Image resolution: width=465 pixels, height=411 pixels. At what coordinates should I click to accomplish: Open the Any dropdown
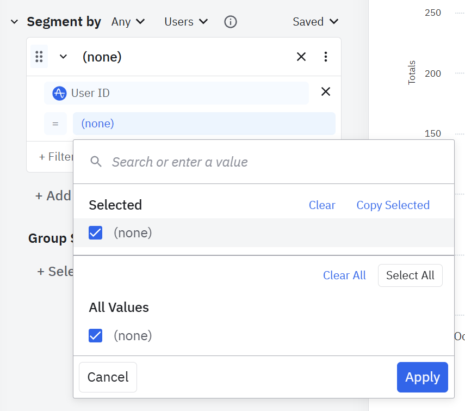(128, 22)
